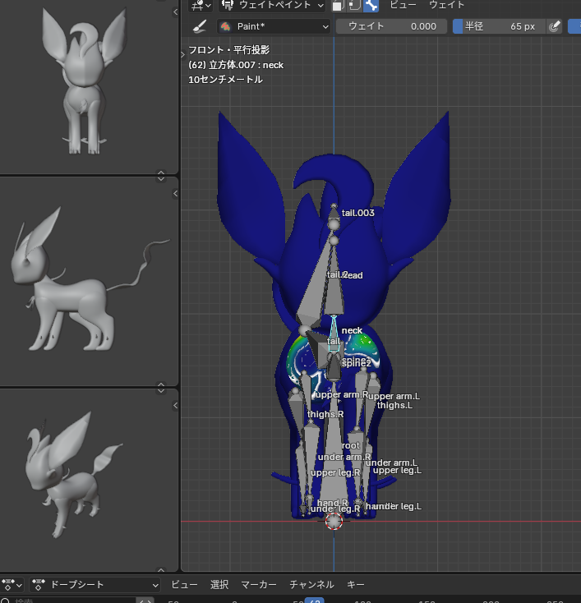Open the timeline editor type menu
This screenshot has height=603, width=581.
(12, 585)
